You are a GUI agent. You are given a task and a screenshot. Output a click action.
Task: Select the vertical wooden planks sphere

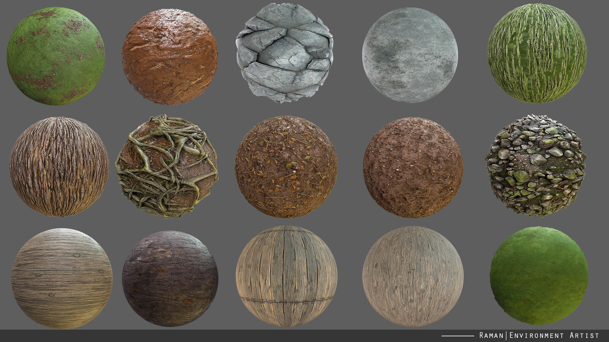(287, 276)
